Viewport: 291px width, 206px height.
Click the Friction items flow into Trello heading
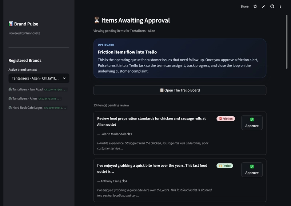pyautogui.click(x=127, y=52)
